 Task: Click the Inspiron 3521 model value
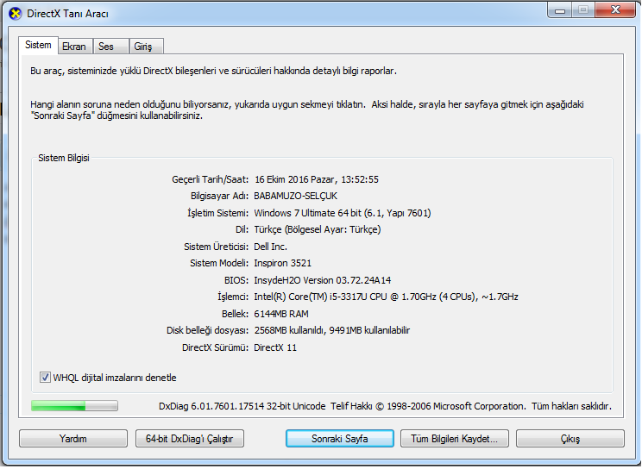pos(282,263)
